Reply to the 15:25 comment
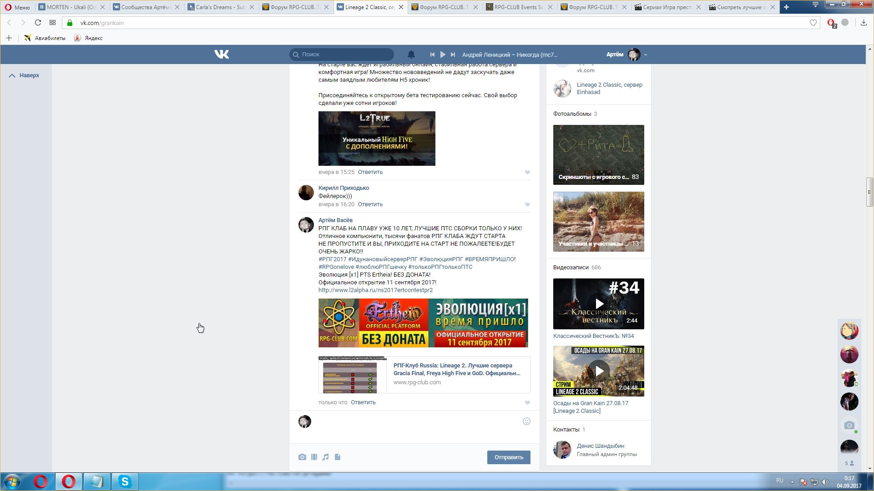 (x=370, y=172)
